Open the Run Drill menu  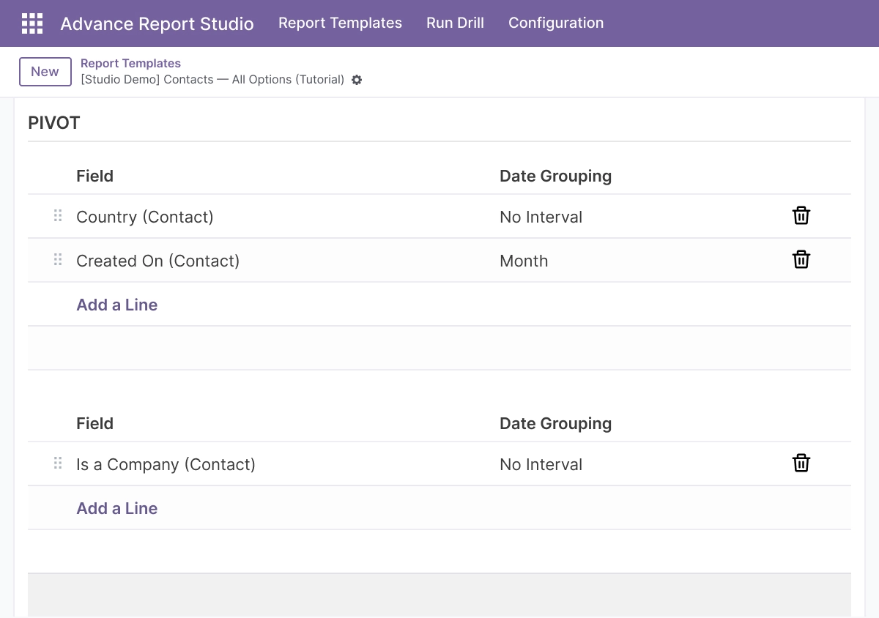pos(455,23)
